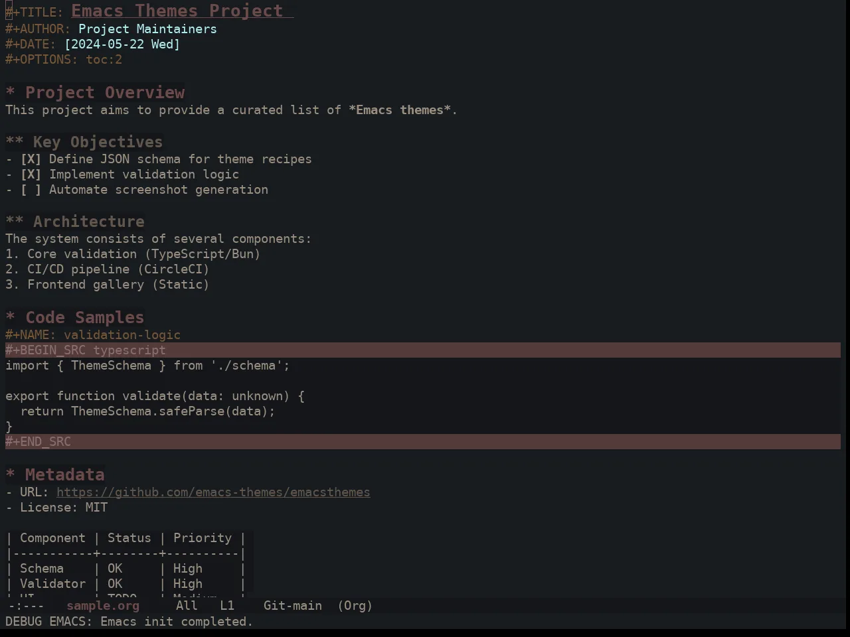Click the buffer status dashes in mode line
Image resolution: width=850 pixels, height=637 pixels.
[x=26, y=606]
